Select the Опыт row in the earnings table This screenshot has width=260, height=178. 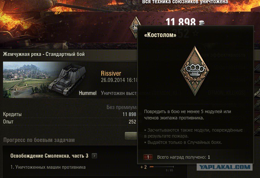click(70, 122)
